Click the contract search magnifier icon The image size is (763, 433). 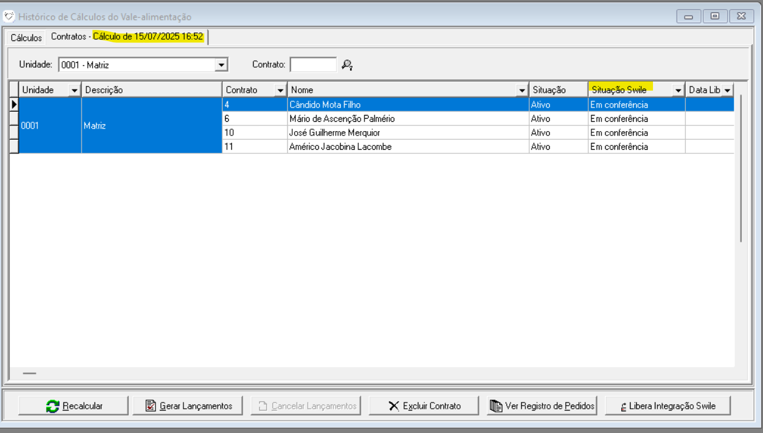(347, 65)
